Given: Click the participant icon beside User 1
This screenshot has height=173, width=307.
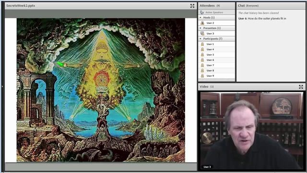Looking at the screenshot, I should (x=202, y=44).
